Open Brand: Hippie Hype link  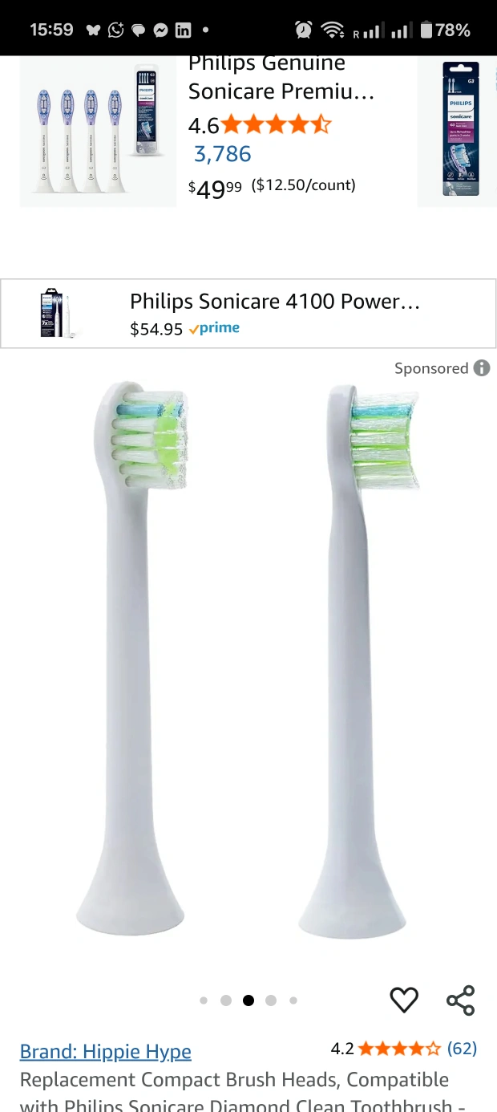106,1051
